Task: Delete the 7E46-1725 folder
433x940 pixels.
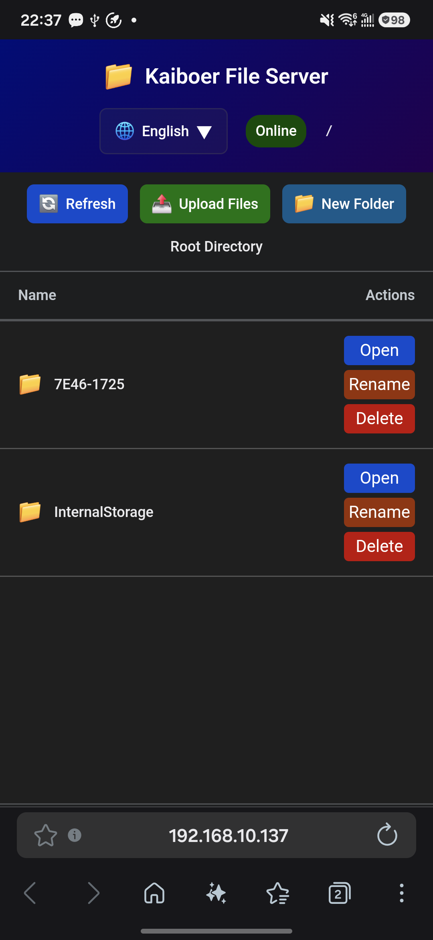Action: tap(379, 419)
